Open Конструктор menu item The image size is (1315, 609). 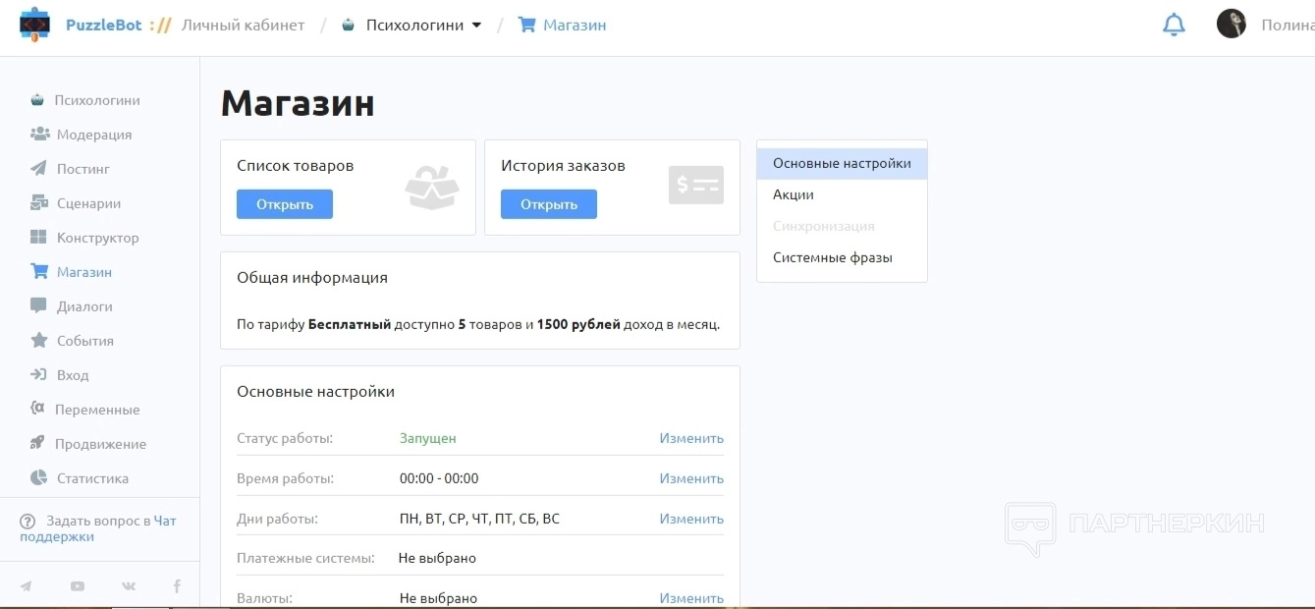[98, 238]
